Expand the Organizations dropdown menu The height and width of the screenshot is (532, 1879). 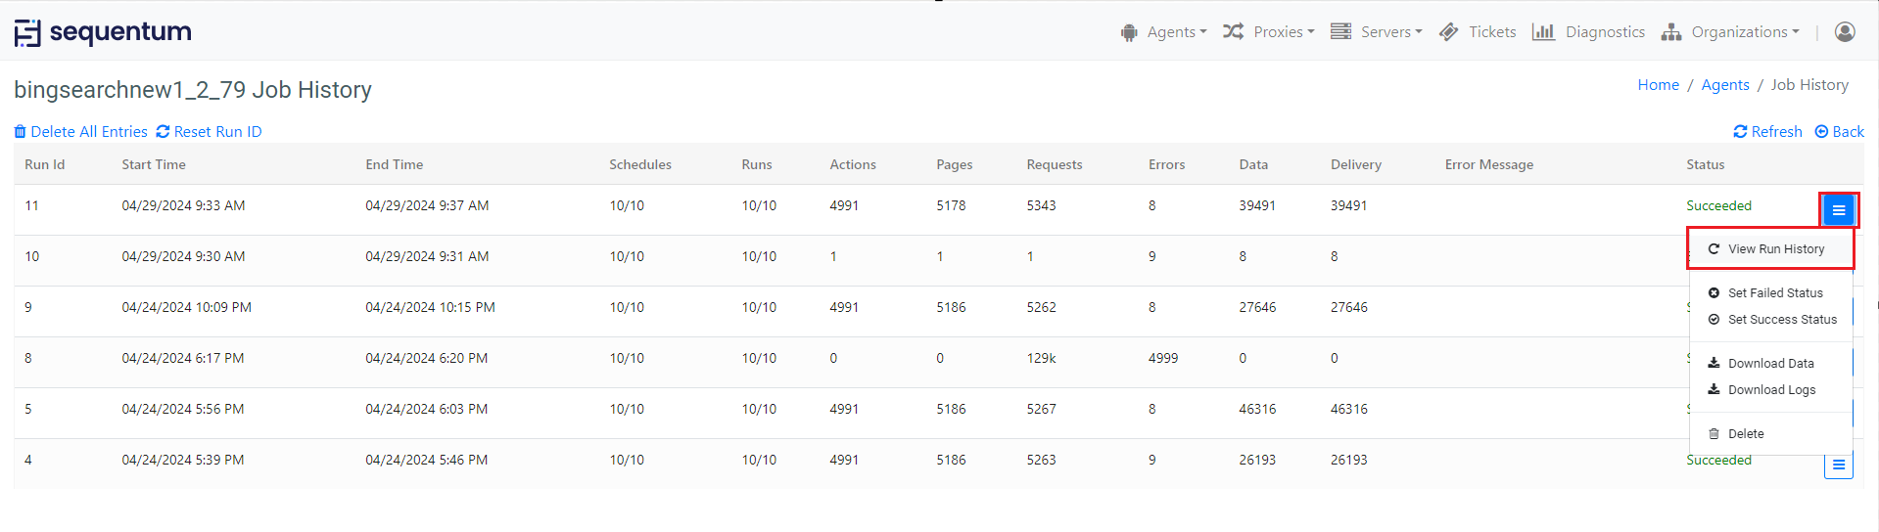click(1730, 32)
